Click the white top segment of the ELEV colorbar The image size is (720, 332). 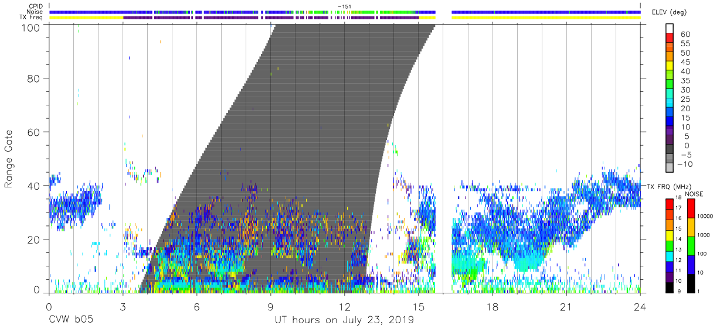pos(669,28)
